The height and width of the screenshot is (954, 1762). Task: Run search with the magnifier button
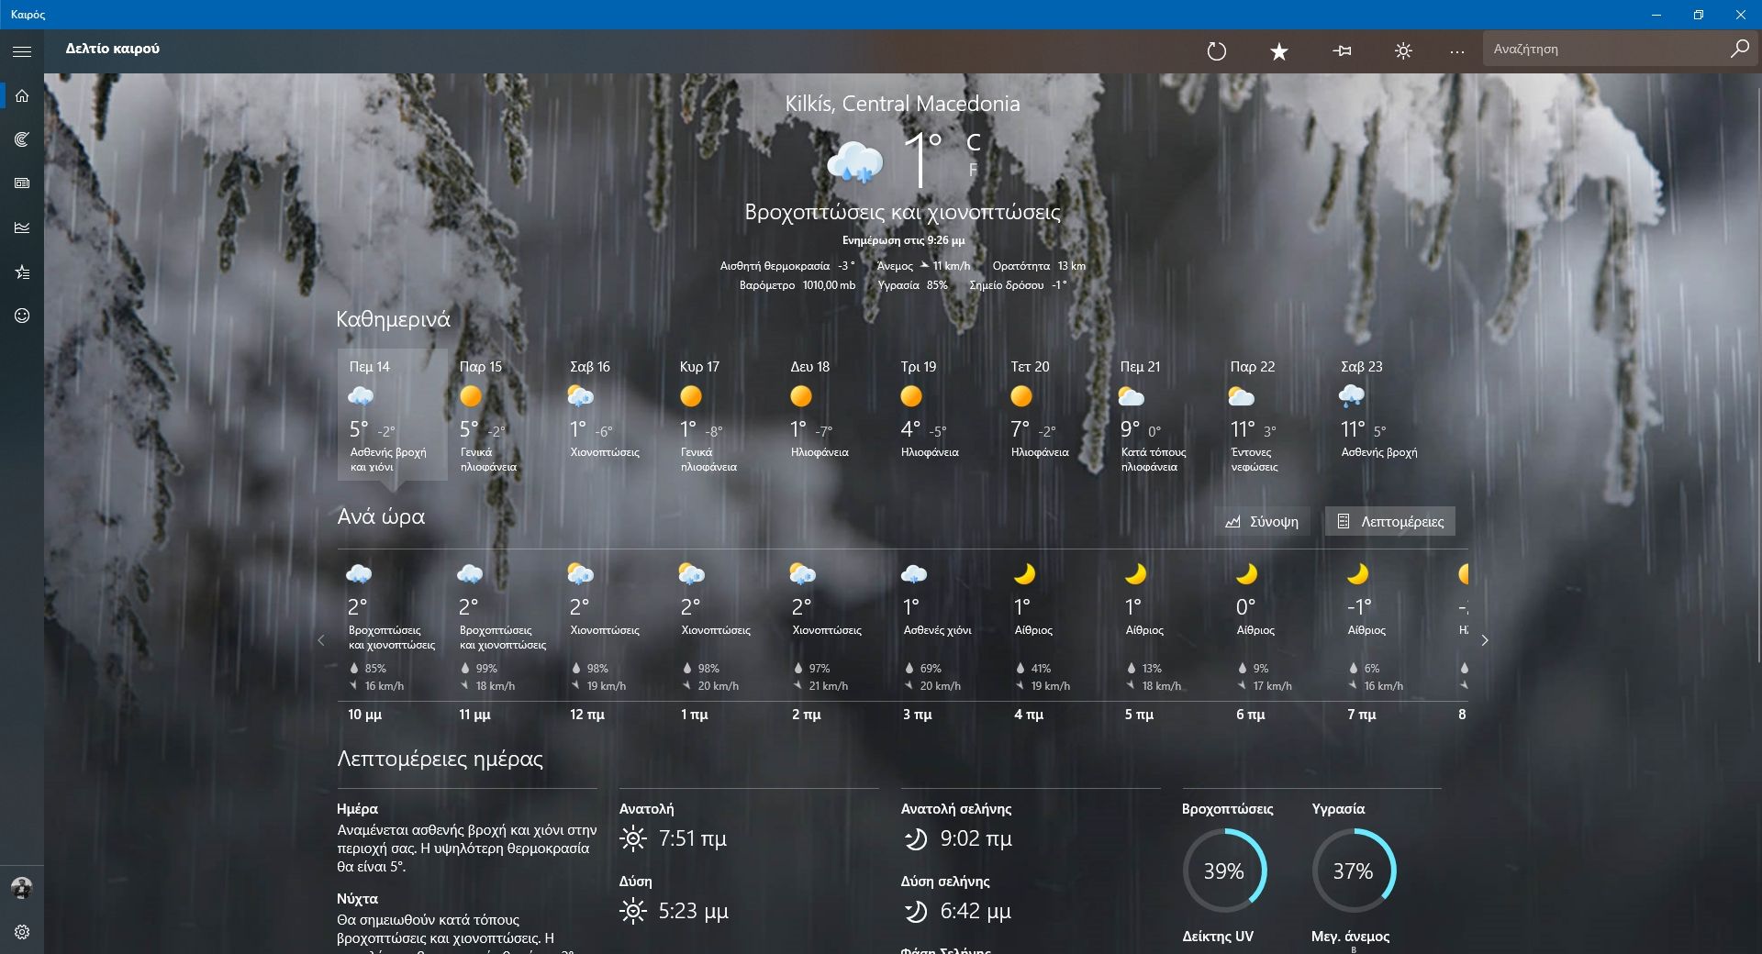click(1737, 48)
